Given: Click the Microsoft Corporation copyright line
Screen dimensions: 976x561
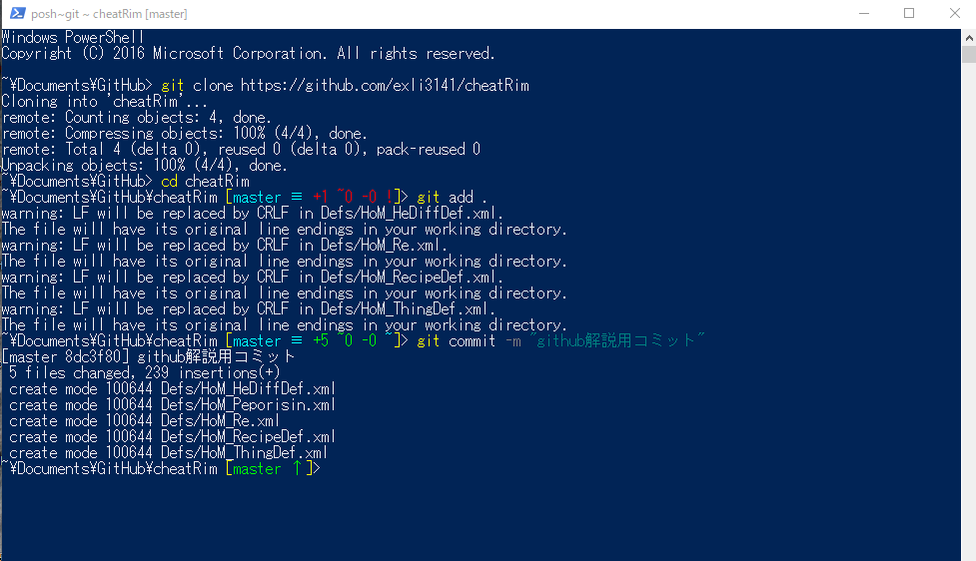Looking at the screenshot, I should pyautogui.click(x=248, y=54).
